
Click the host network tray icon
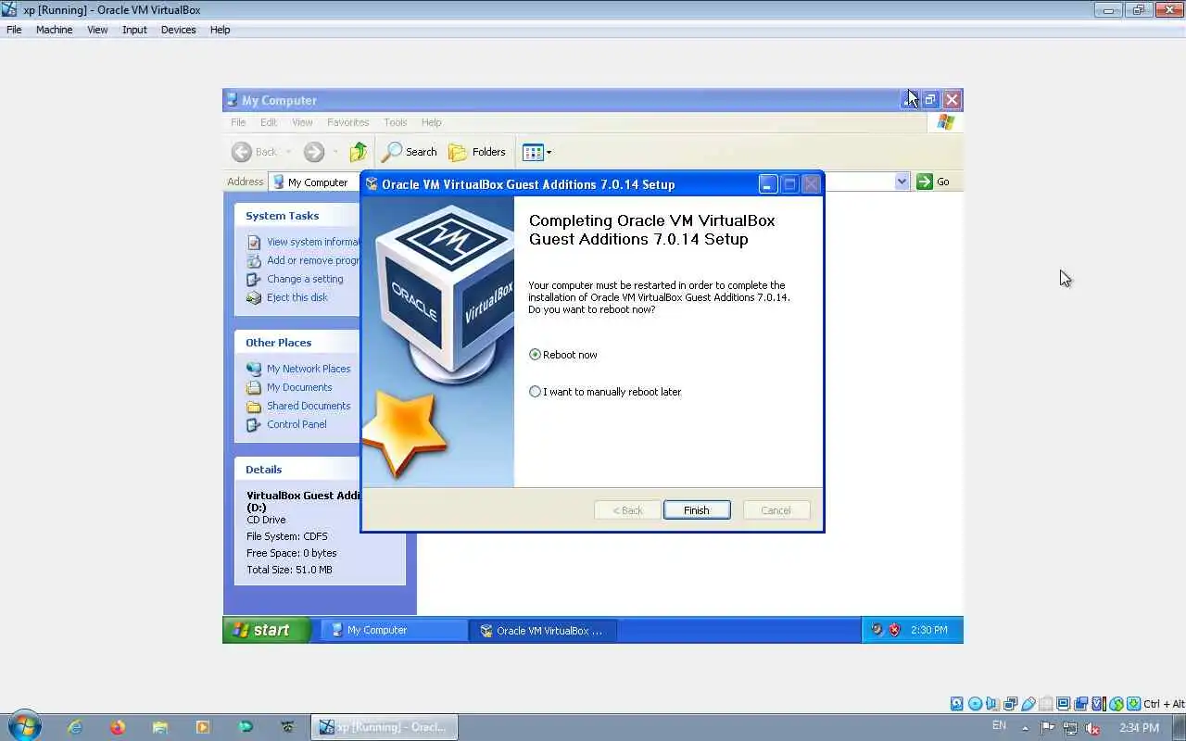pos(1070,728)
